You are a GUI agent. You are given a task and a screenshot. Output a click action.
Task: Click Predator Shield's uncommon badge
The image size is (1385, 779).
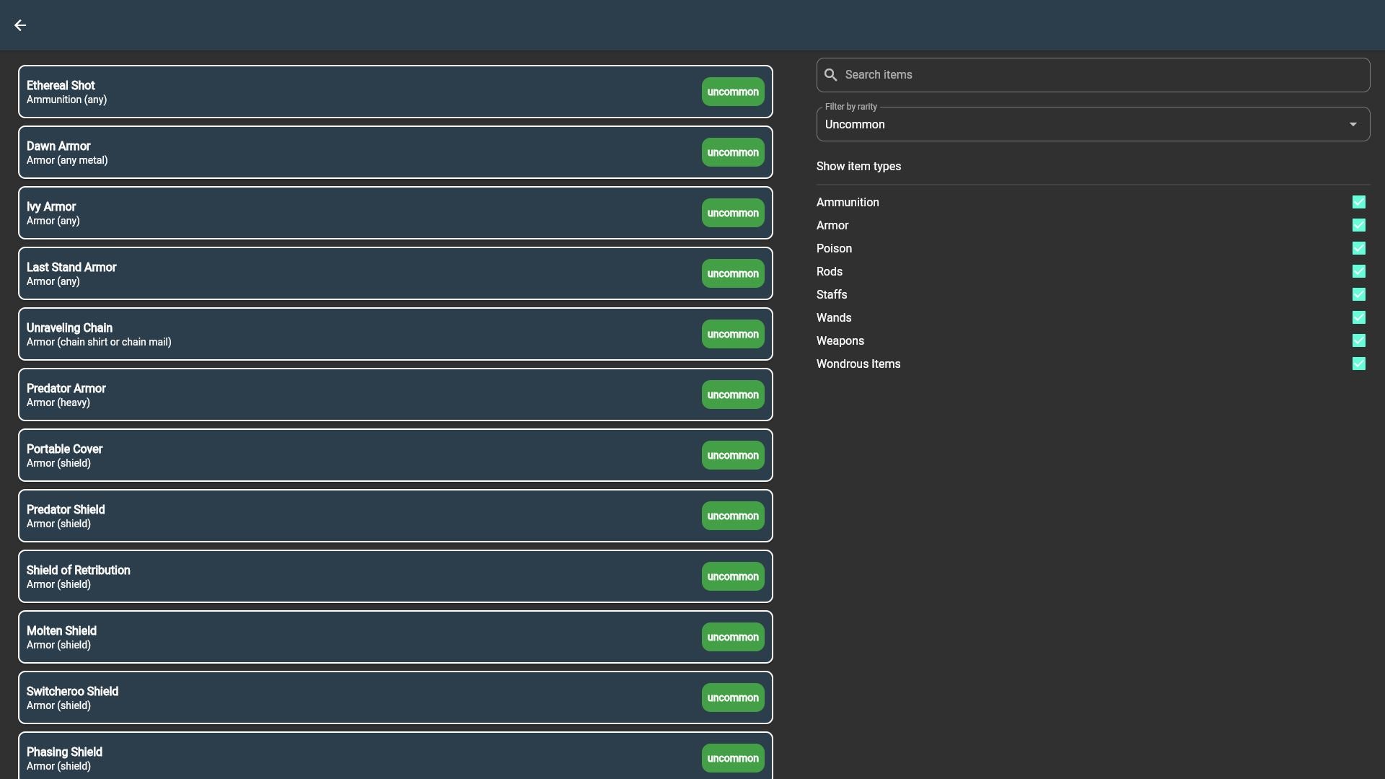[732, 516]
